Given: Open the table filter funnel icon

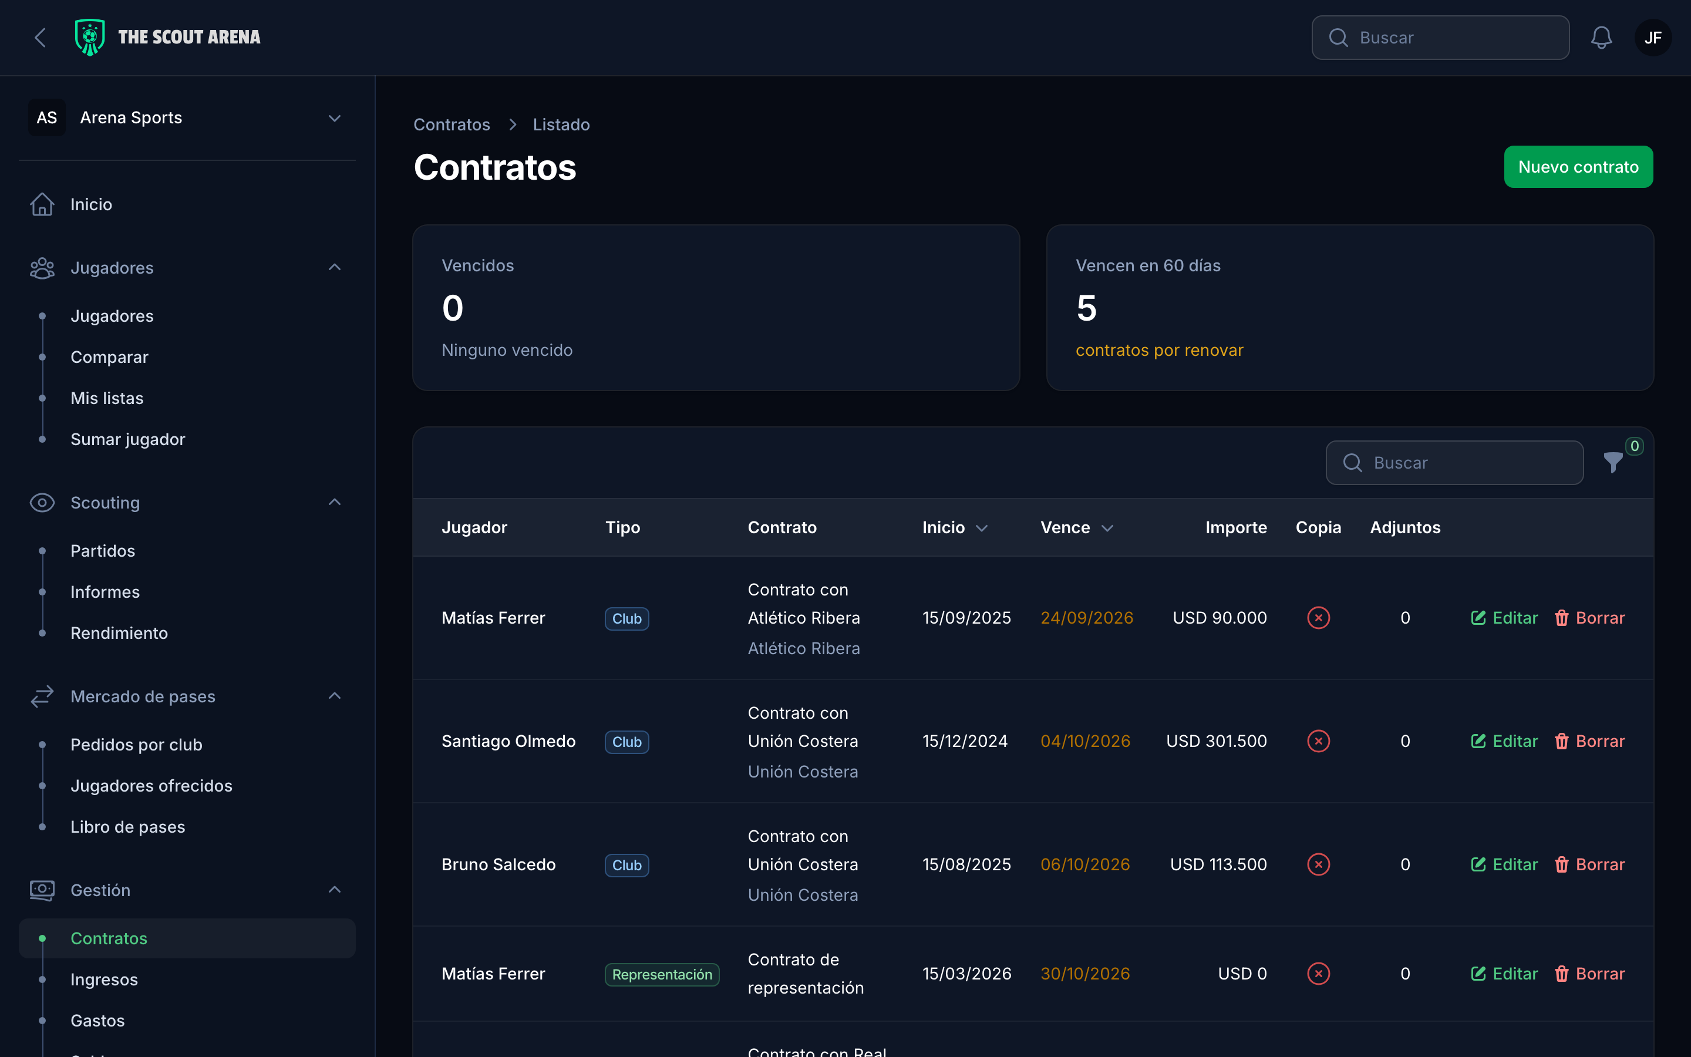Looking at the screenshot, I should [1613, 463].
